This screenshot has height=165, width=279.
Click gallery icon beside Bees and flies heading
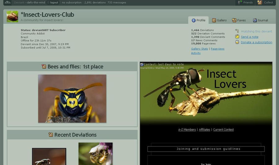click(x=44, y=66)
